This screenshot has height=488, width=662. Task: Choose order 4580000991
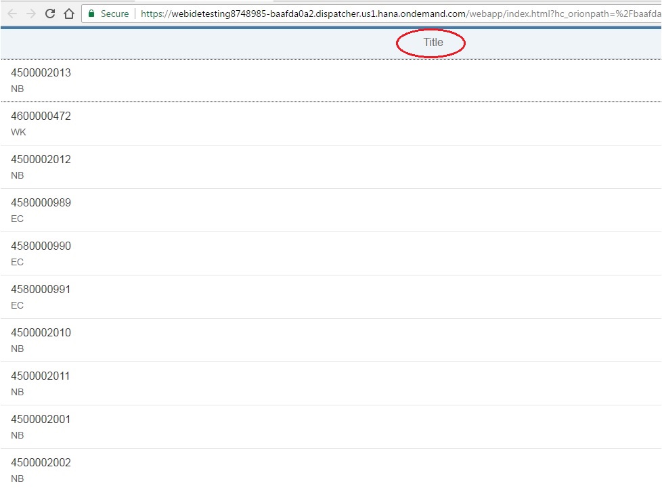[x=331, y=297]
